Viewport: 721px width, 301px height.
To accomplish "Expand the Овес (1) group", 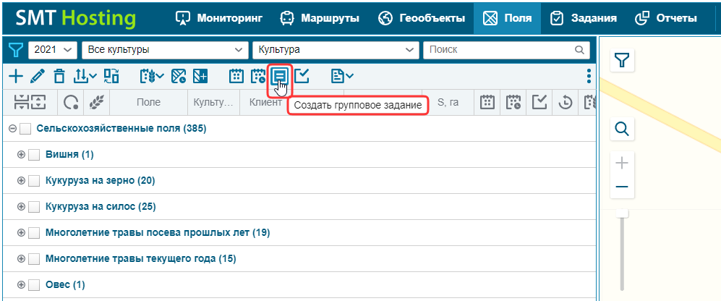I will [x=21, y=285].
